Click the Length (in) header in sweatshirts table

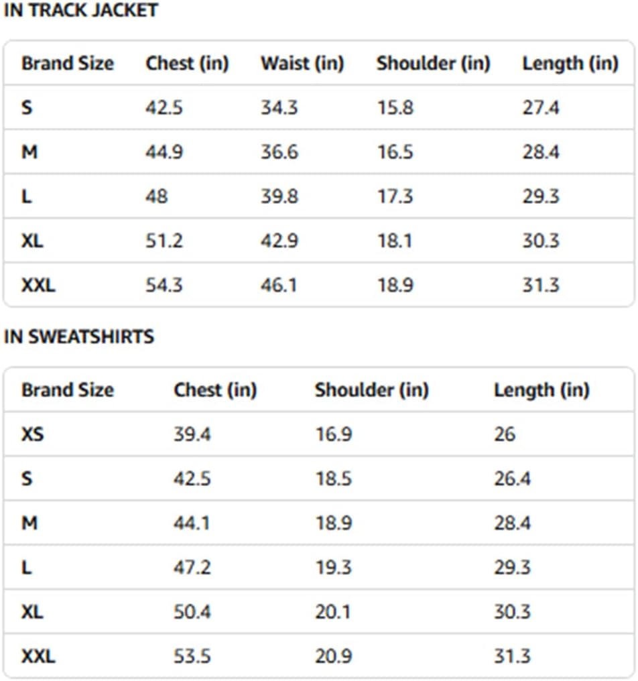coord(541,390)
